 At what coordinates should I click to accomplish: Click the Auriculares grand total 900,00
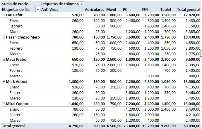pyautogui.click(x=99, y=126)
